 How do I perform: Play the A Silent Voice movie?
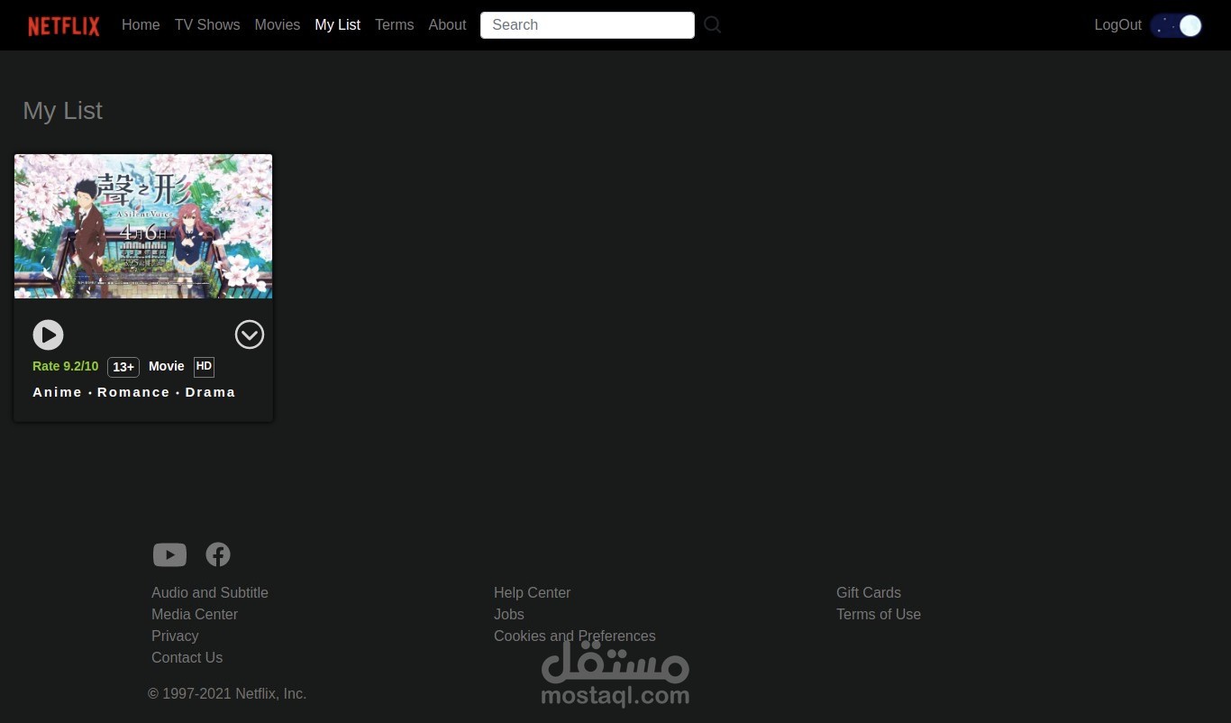[48, 334]
